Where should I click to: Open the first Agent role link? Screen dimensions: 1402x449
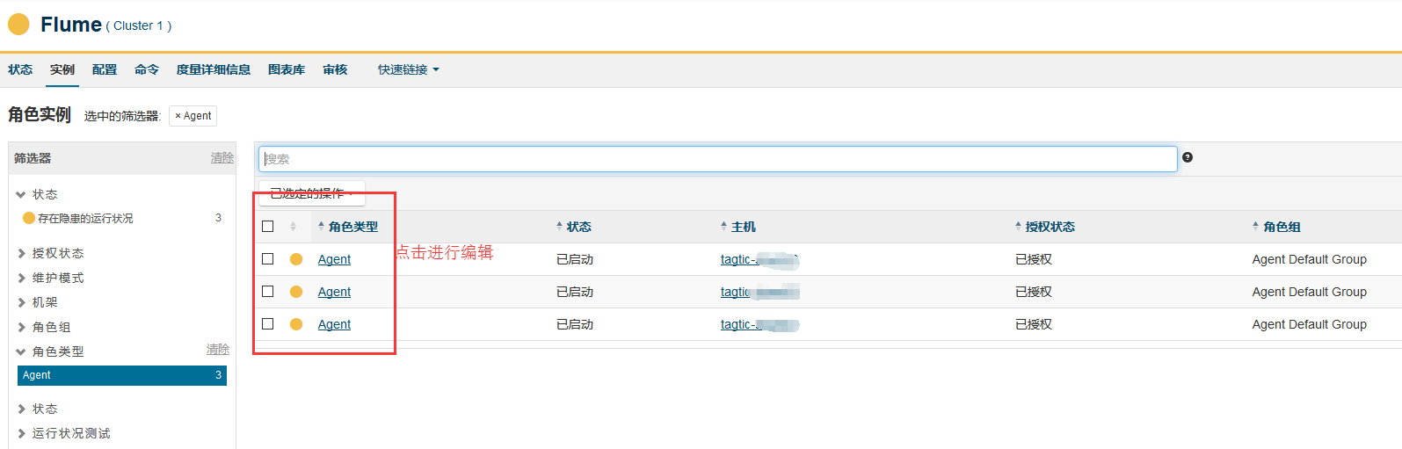point(334,259)
